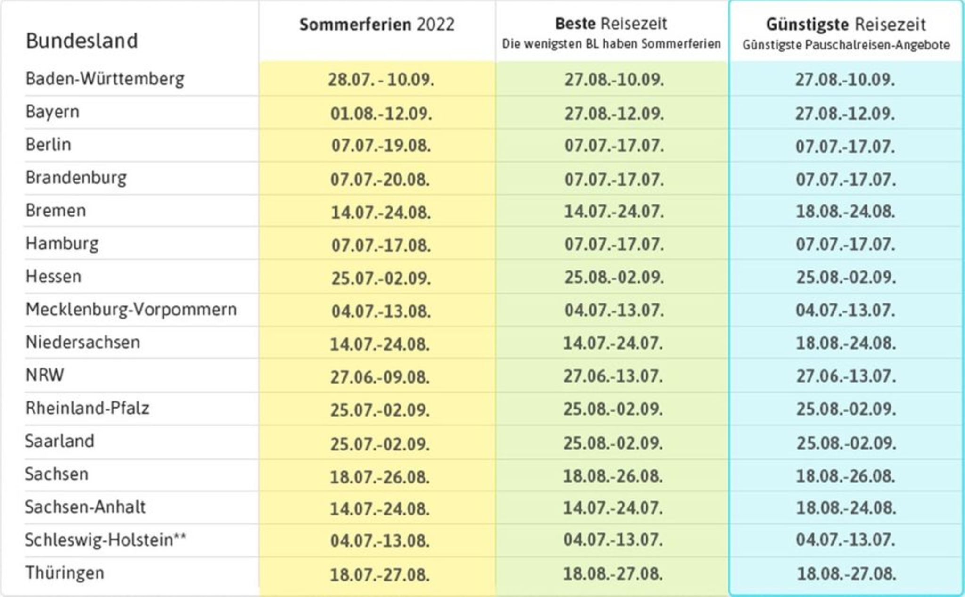The image size is (965, 597).
Task: Select Thüringen's Sommerferien dates 18.07.-27.08.
Action: click(x=380, y=575)
